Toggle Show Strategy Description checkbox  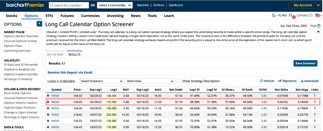tap(179, 81)
